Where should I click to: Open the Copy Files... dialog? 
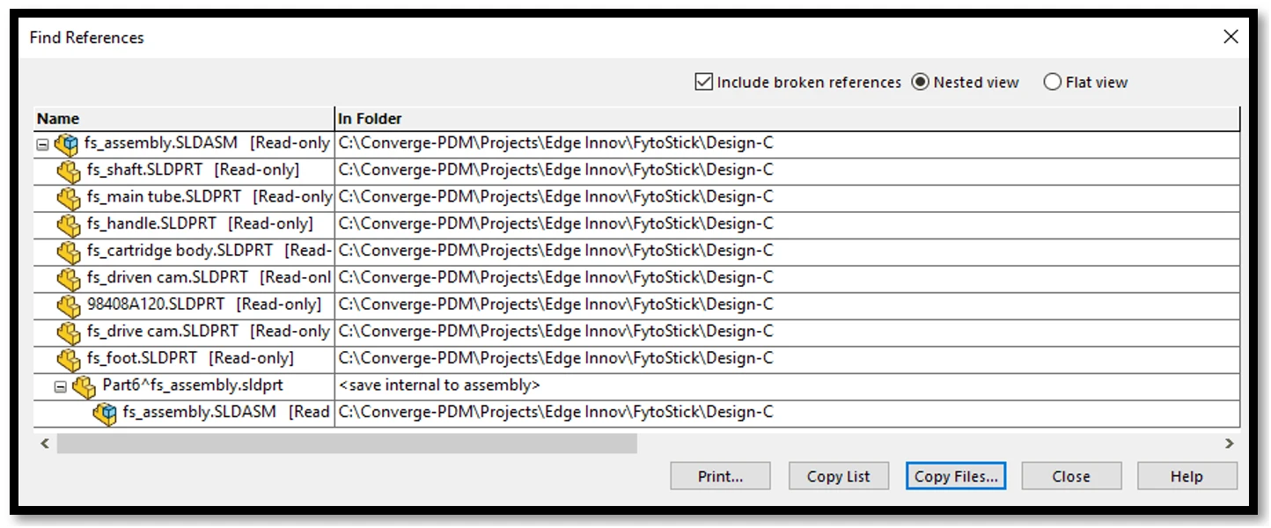tap(955, 476)
